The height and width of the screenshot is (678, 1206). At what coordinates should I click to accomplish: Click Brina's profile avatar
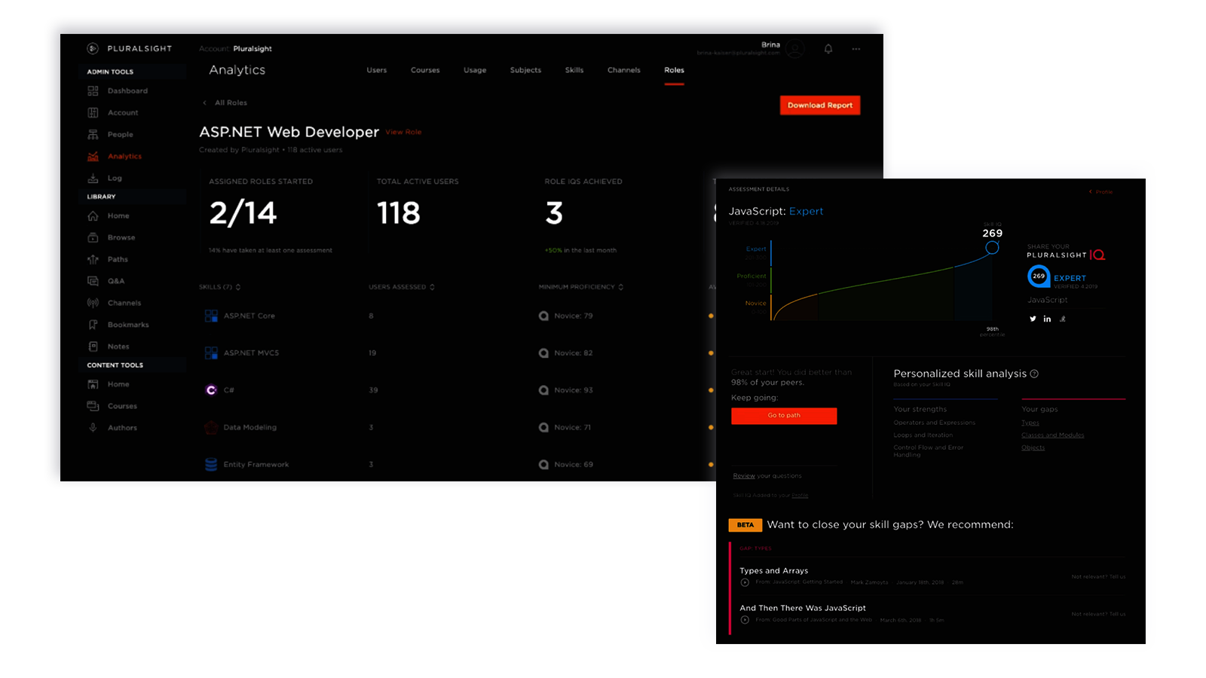point(794,49)
